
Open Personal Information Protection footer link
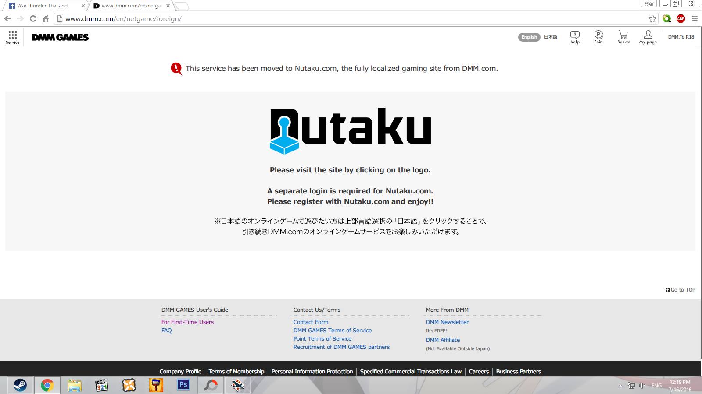312,371
